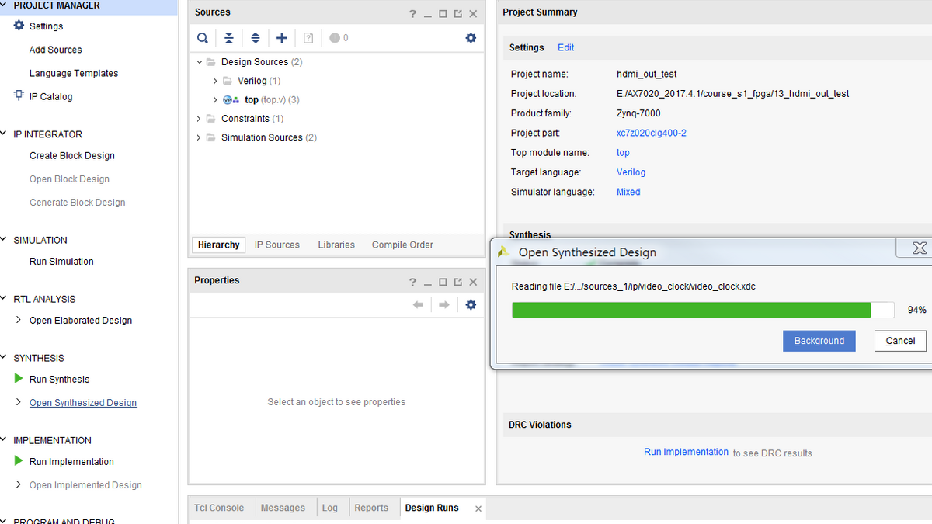Click the green Run Synthesis play icon
The width and height of the screenshot is (932, 524).
pos(19,379)
